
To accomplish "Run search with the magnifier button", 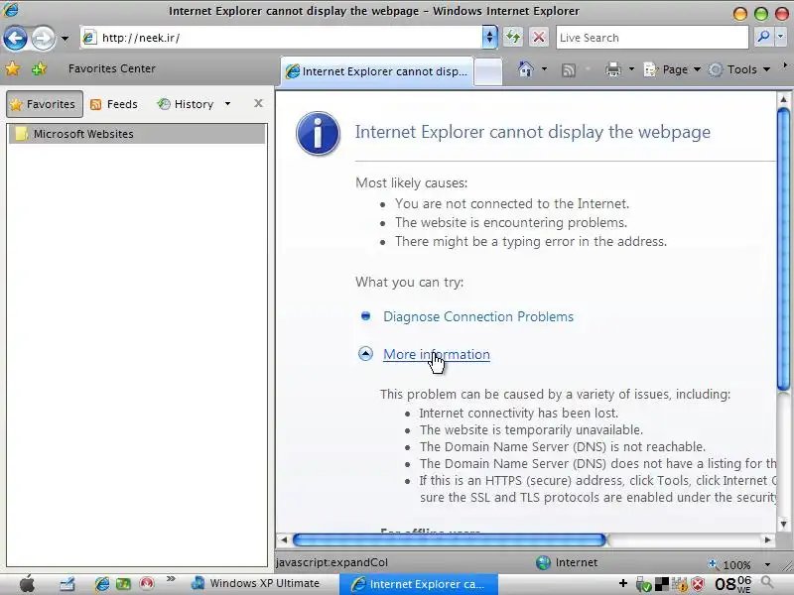I will [x=763, y=37].
